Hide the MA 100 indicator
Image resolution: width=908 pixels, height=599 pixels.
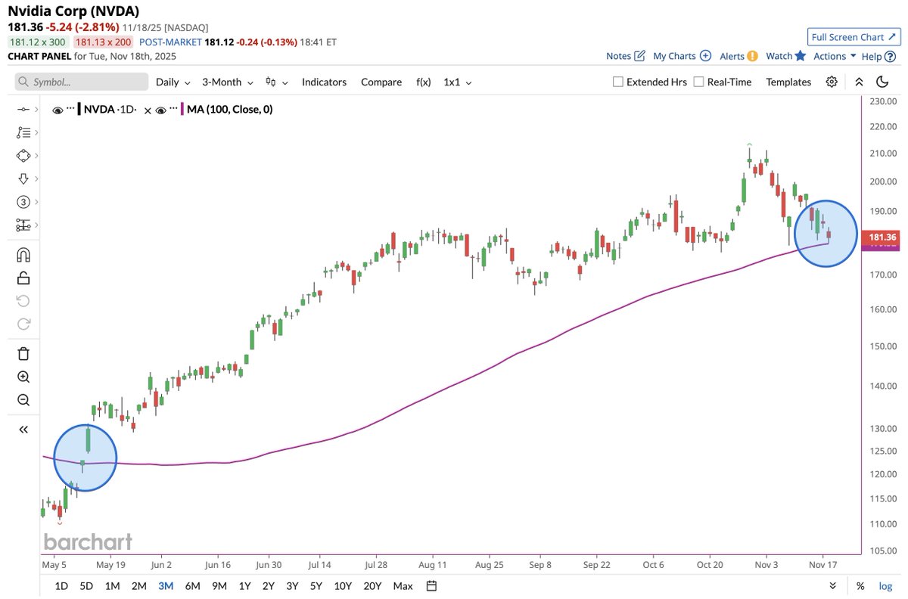pos(160,110)
